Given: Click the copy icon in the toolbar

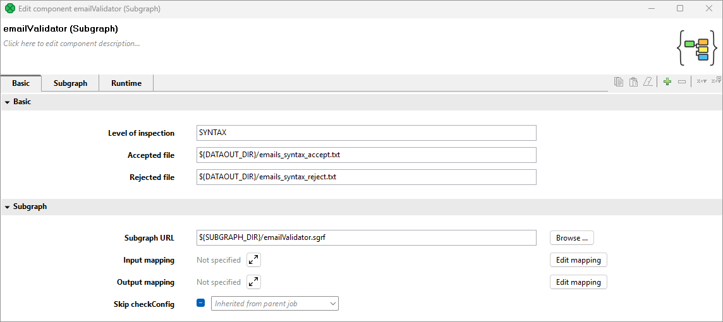Looking at the screenshot, I should coord(619,81).
